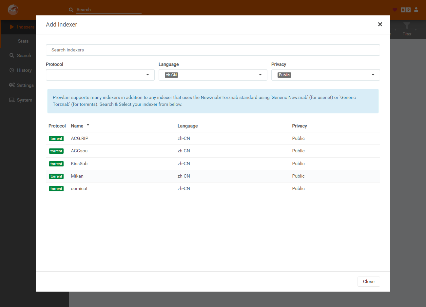Go to History in the sidebar
The image size is (426, 307).
pos(24,70)
